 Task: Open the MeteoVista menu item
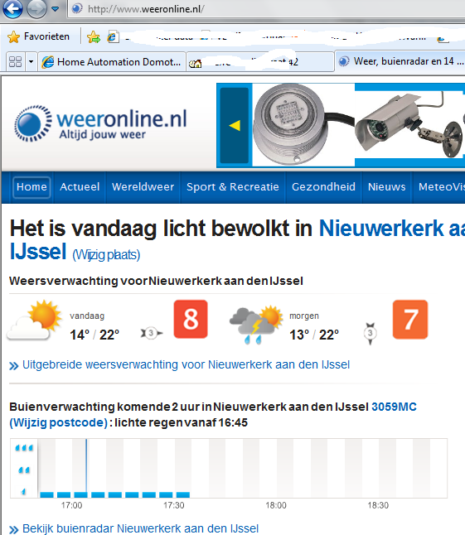pos(441,187)
